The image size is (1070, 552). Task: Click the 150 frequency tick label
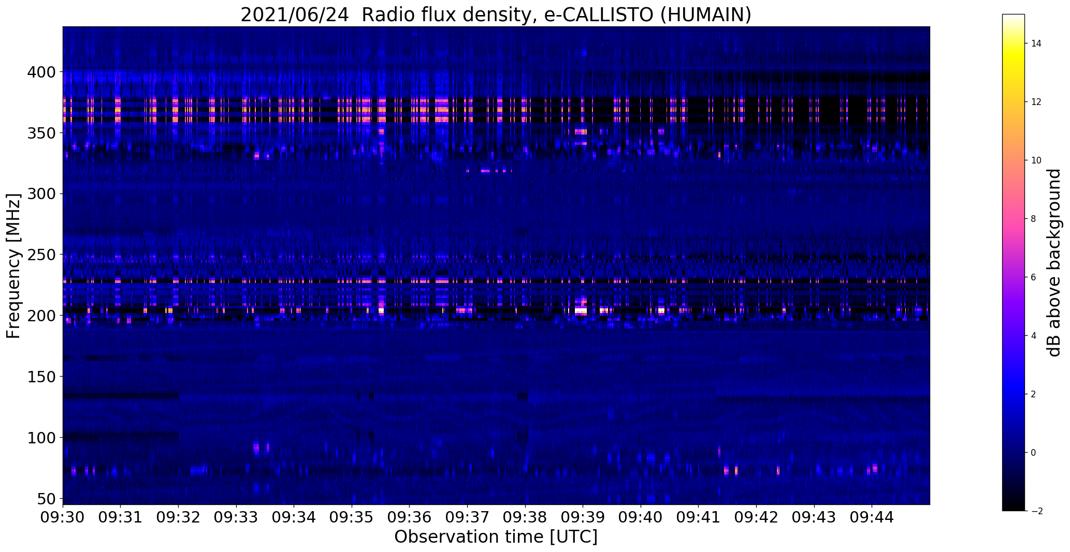tap(42, 377)
